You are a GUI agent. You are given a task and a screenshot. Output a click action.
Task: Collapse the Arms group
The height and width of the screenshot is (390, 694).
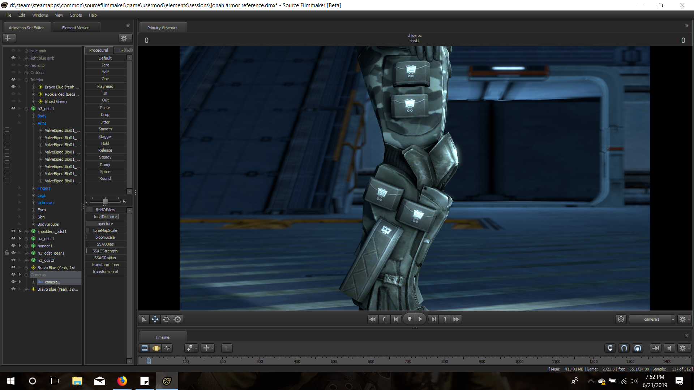coord(33,123)
